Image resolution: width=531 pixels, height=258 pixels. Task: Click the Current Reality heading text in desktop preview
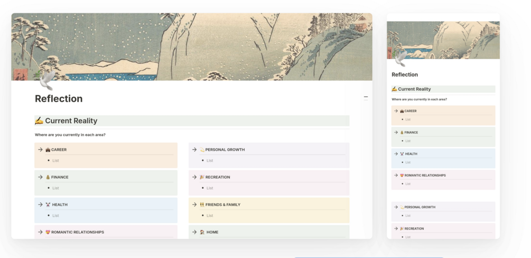coord(71,121)
